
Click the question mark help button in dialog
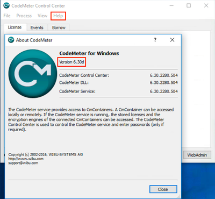(x=155, y=40)
